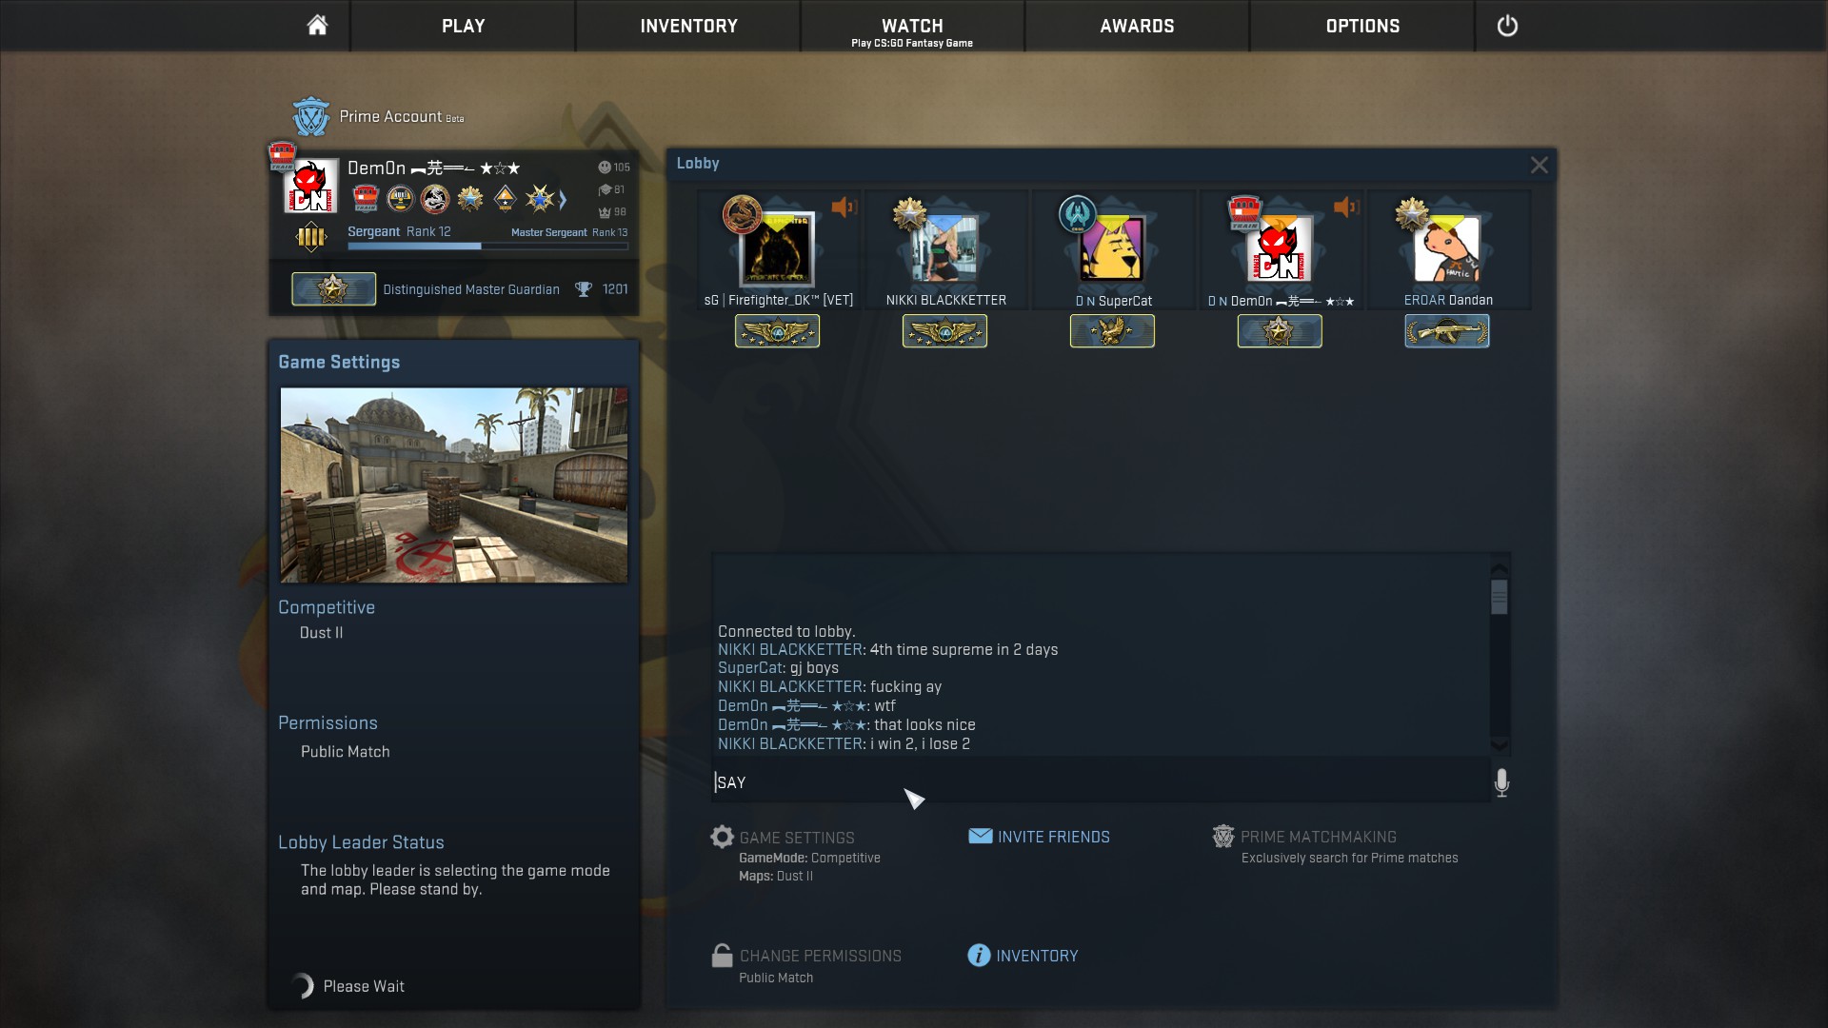This screenshot has width=1828, height=1028.
Task: Click the Prime Account shield badge
Action: pyautogui.click(x=310, y=117)
